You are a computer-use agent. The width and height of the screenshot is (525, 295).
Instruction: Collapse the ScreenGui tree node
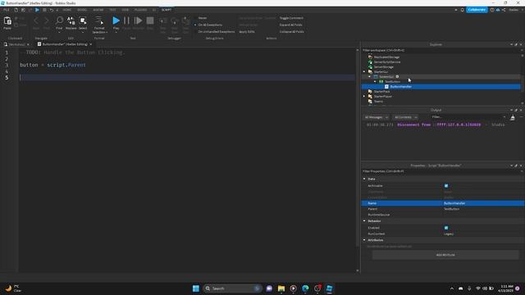tap(370, 76)
